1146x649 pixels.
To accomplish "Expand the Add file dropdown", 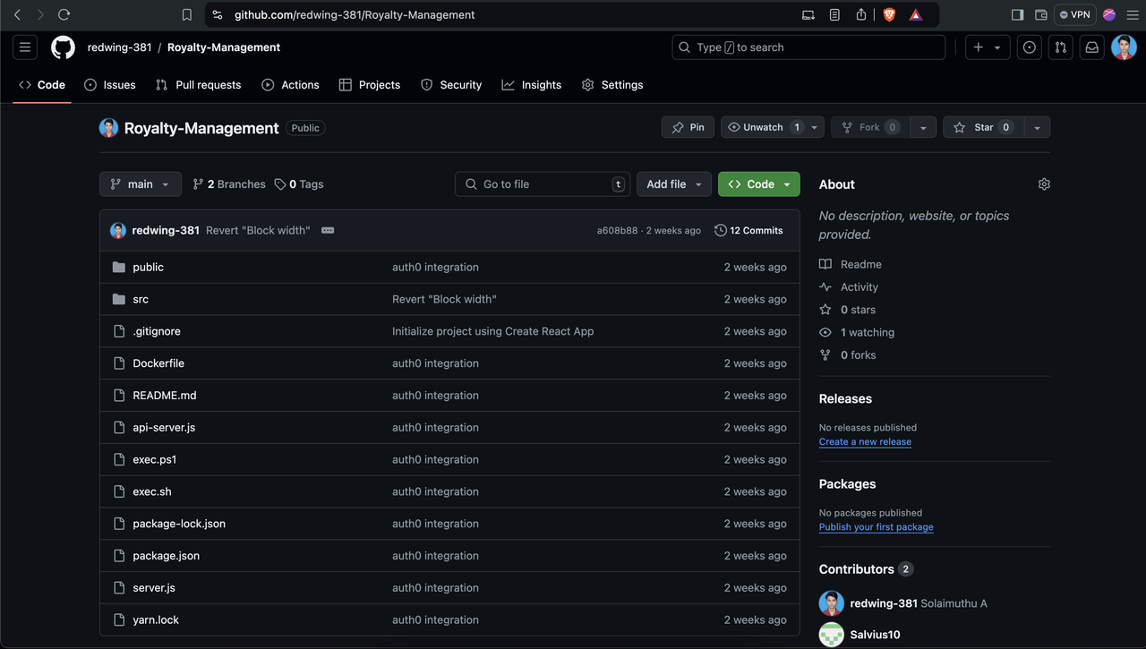I will (x=674, y=184).
